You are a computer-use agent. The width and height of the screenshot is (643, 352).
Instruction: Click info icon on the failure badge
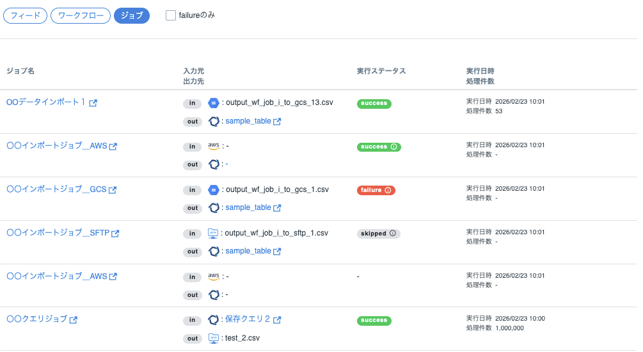(x=388, y=190)
